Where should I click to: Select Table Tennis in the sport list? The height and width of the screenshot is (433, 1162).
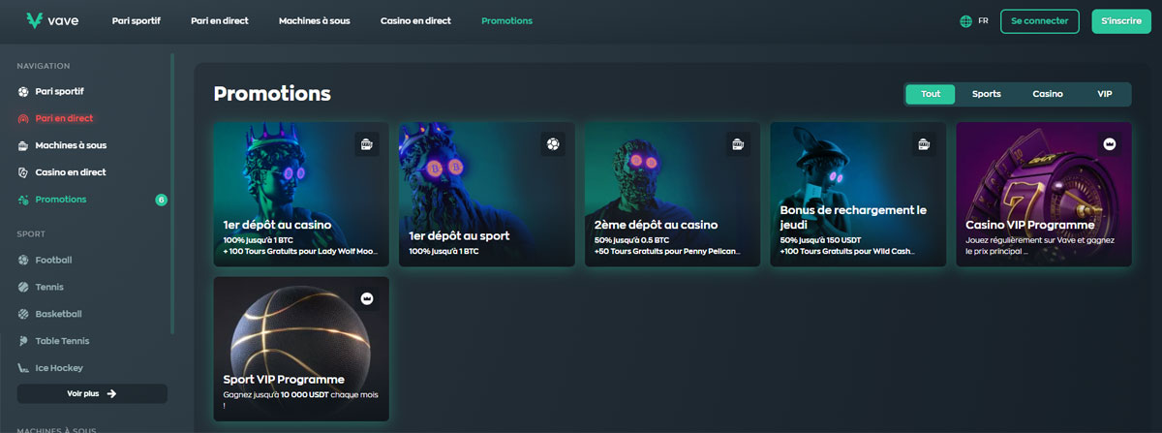(61, 341)
